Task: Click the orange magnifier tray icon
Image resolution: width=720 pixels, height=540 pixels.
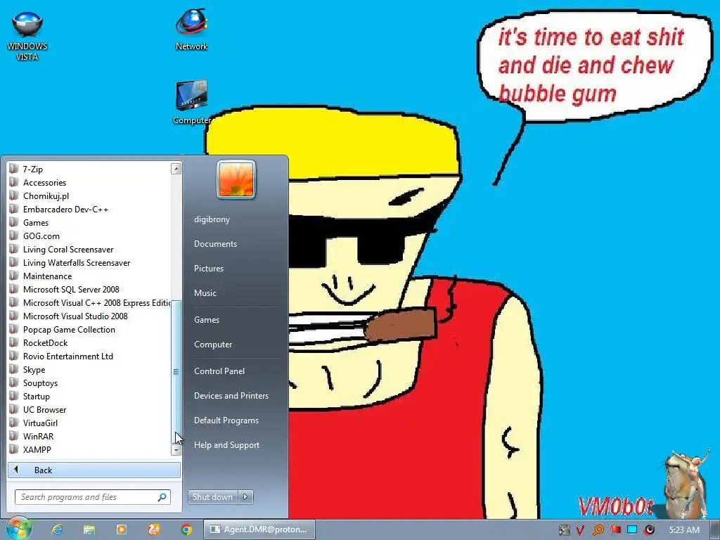Action: click(598, 530)
